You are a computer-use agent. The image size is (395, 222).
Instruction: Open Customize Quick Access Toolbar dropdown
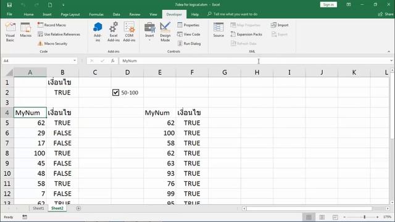[x=63, y=5]
